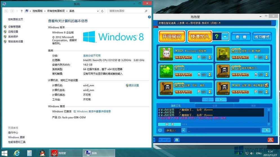Click the up arrow navigation button
This screenshot has height=157, width=280.
pos(22,11)
